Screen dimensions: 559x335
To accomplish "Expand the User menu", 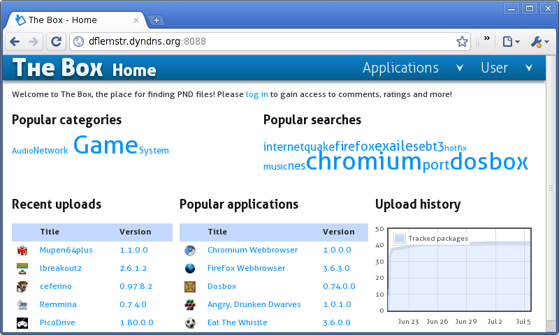I will tap(503, 68).
